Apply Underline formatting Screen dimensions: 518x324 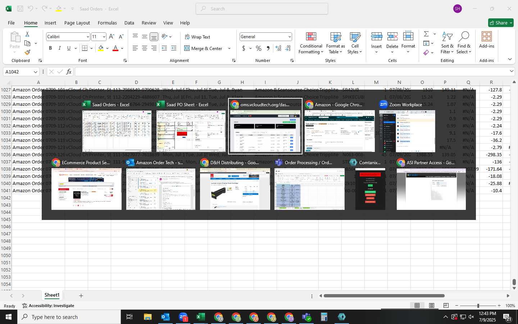pos(69,48)
